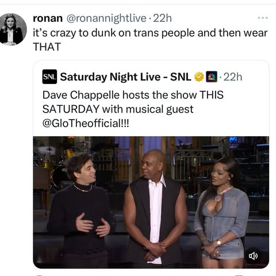Open ronan's tweet via its 22h timestamp
Screen dimensions: 276x276
(162, 18)
